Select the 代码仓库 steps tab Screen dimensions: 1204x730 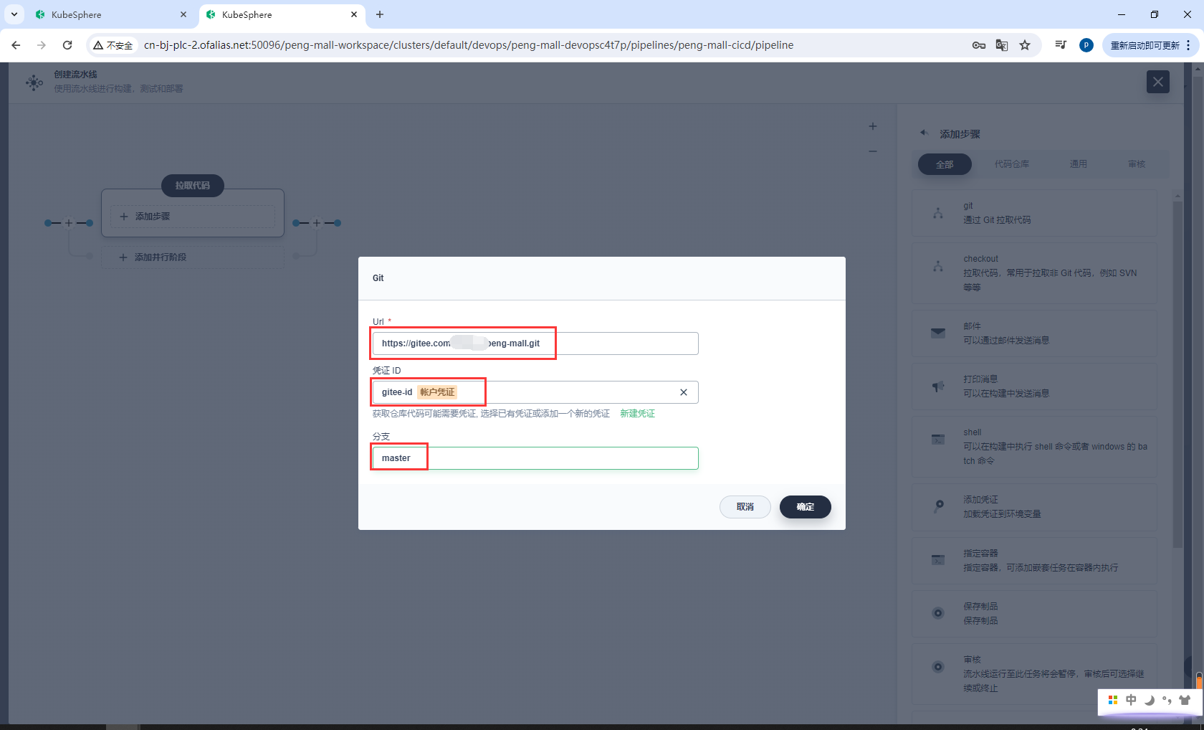coord(1012,164)
